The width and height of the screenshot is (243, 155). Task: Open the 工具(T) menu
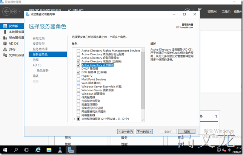tap(226, 11)
